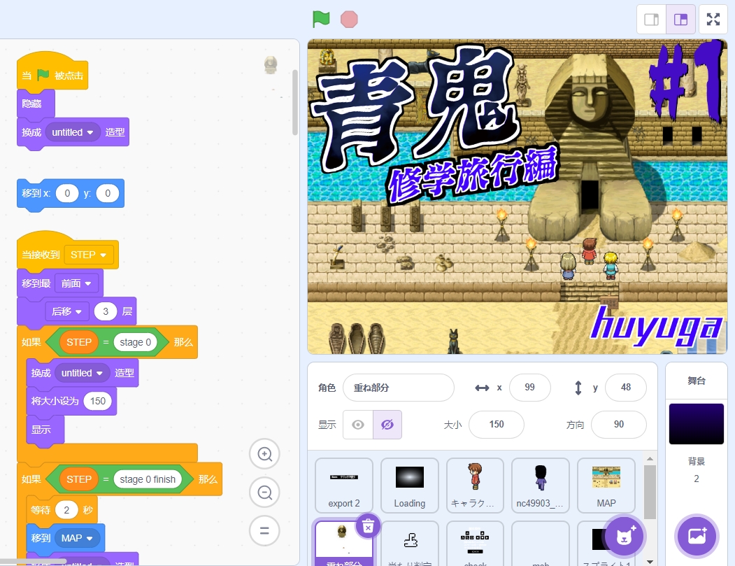Edit the 'stage 0' comparison value
735x566 pixels.
tap(135, 342)
